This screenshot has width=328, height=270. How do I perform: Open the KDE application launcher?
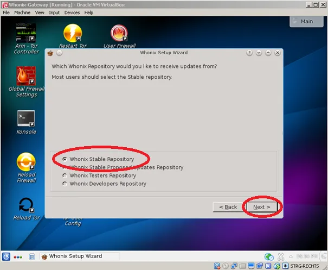pyautogui.click(x=6, y=256)
